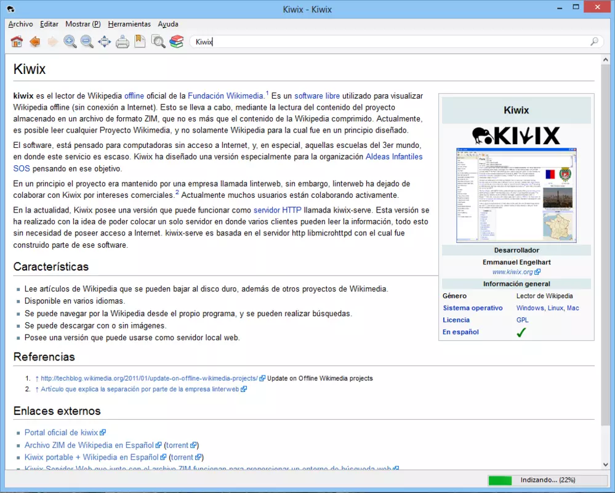615x493 pixels.
Task: Follow the 'offline' link in the first paragraph
Action: click(x=134, y=96)
